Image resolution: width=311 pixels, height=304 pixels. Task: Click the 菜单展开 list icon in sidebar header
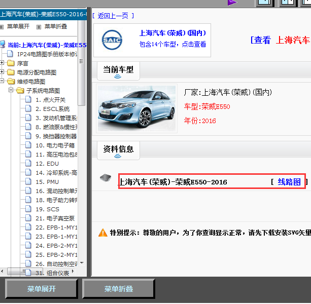2,27
